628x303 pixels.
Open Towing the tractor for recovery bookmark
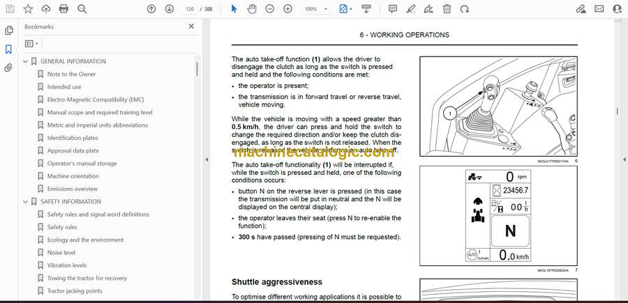[x=87, y=278]
